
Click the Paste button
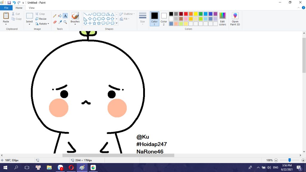point(6,17)
